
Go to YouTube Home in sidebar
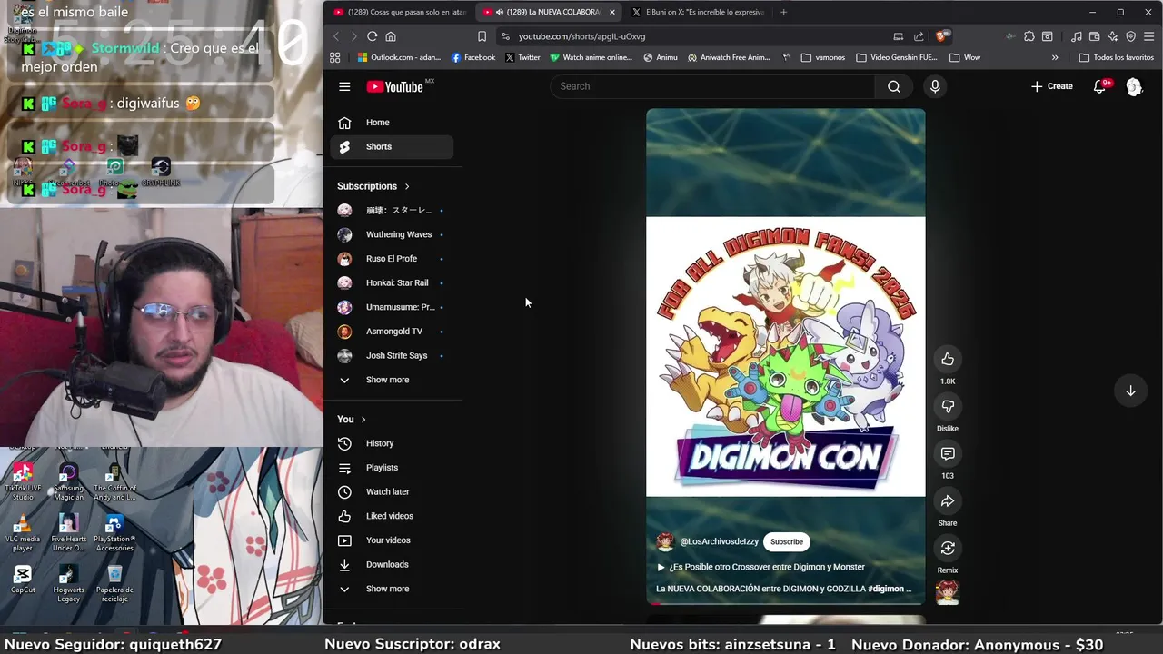393,123
